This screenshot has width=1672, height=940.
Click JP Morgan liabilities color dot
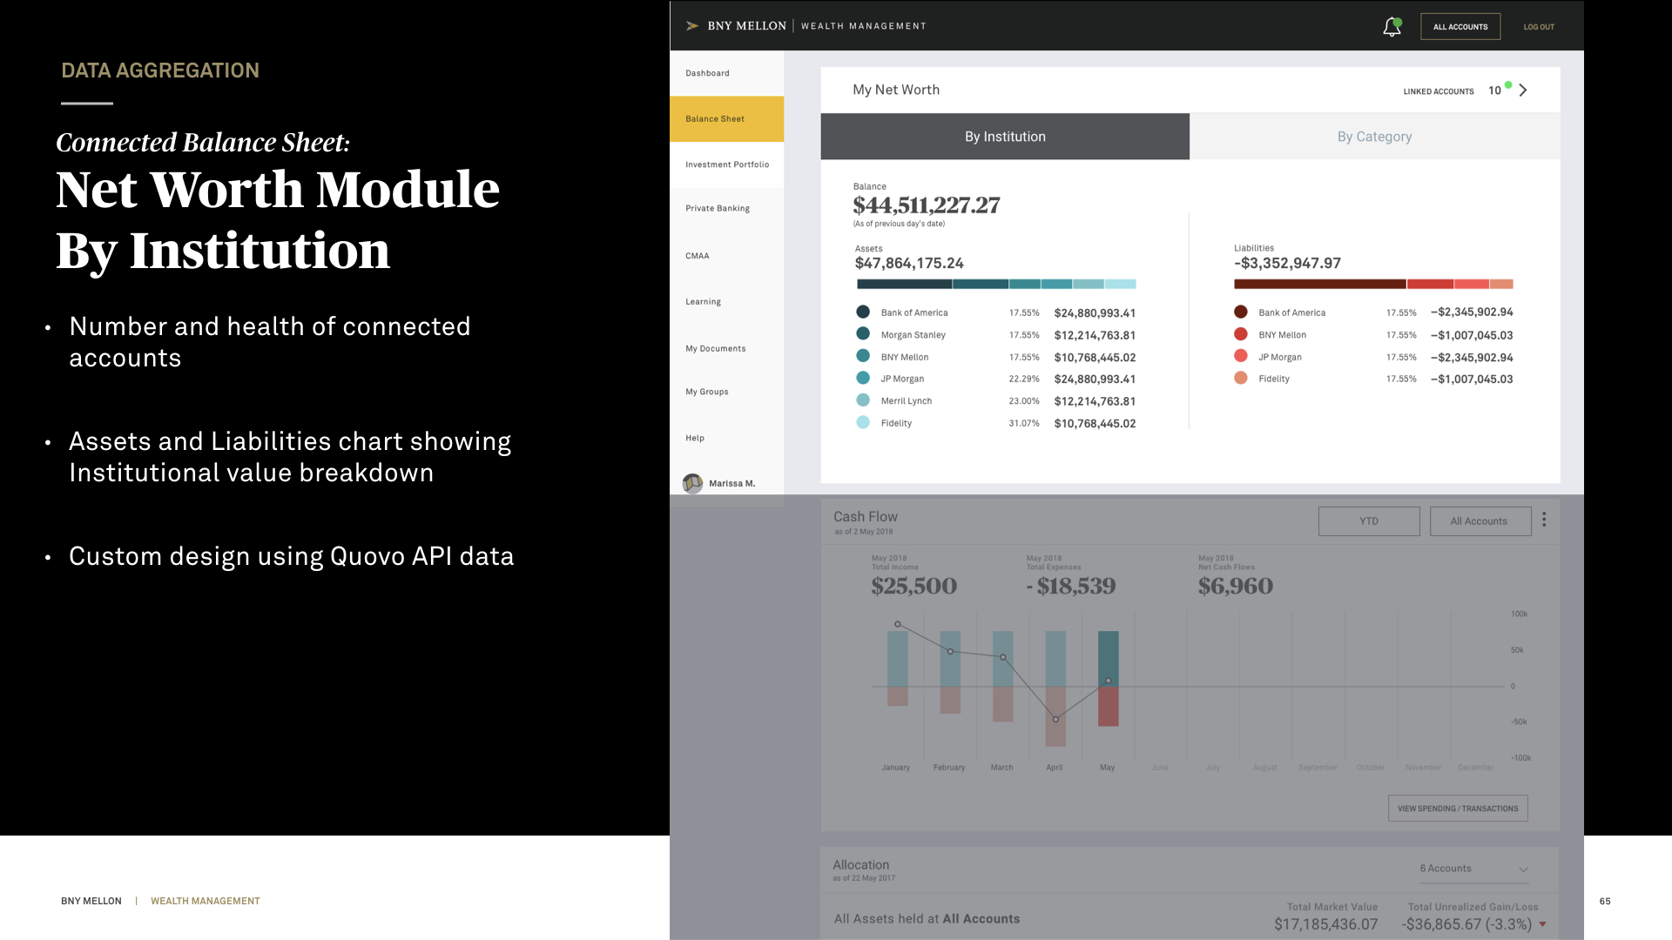1241,356
